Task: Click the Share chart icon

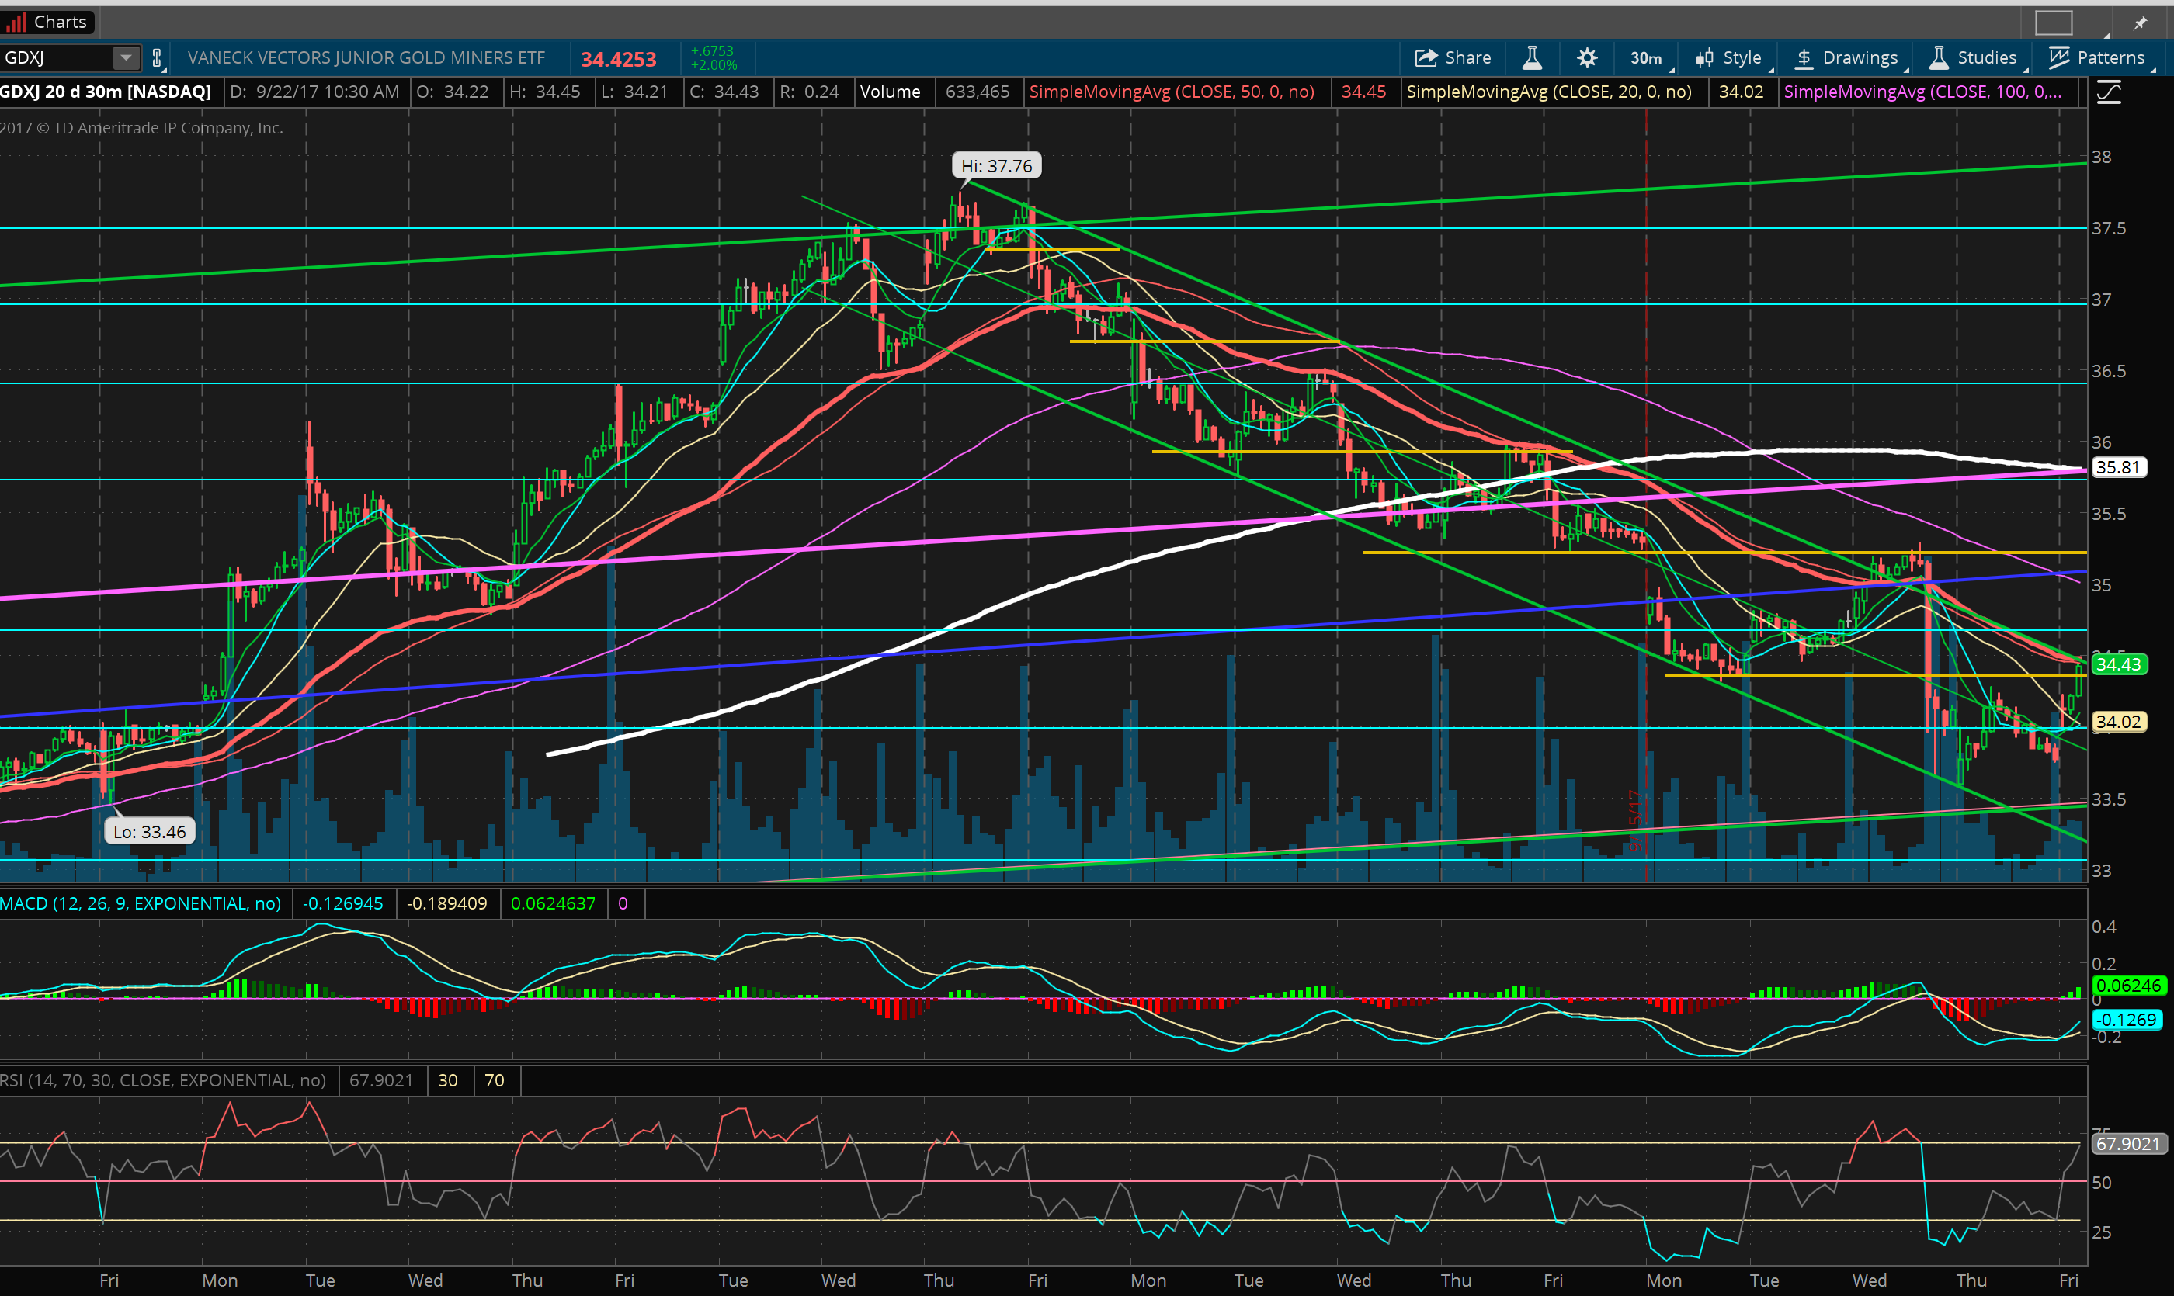Action: coord(1452,57)
